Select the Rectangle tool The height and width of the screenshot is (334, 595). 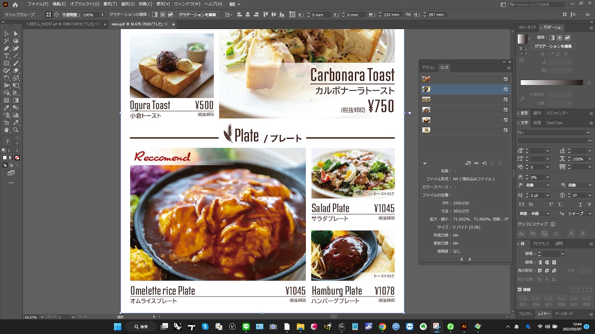click(x=7, y=63)
